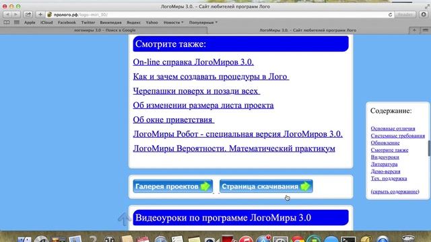The image size is (431, 242).
Task: Open the Википедия bookmark
Action: click(x=110, y=22)
